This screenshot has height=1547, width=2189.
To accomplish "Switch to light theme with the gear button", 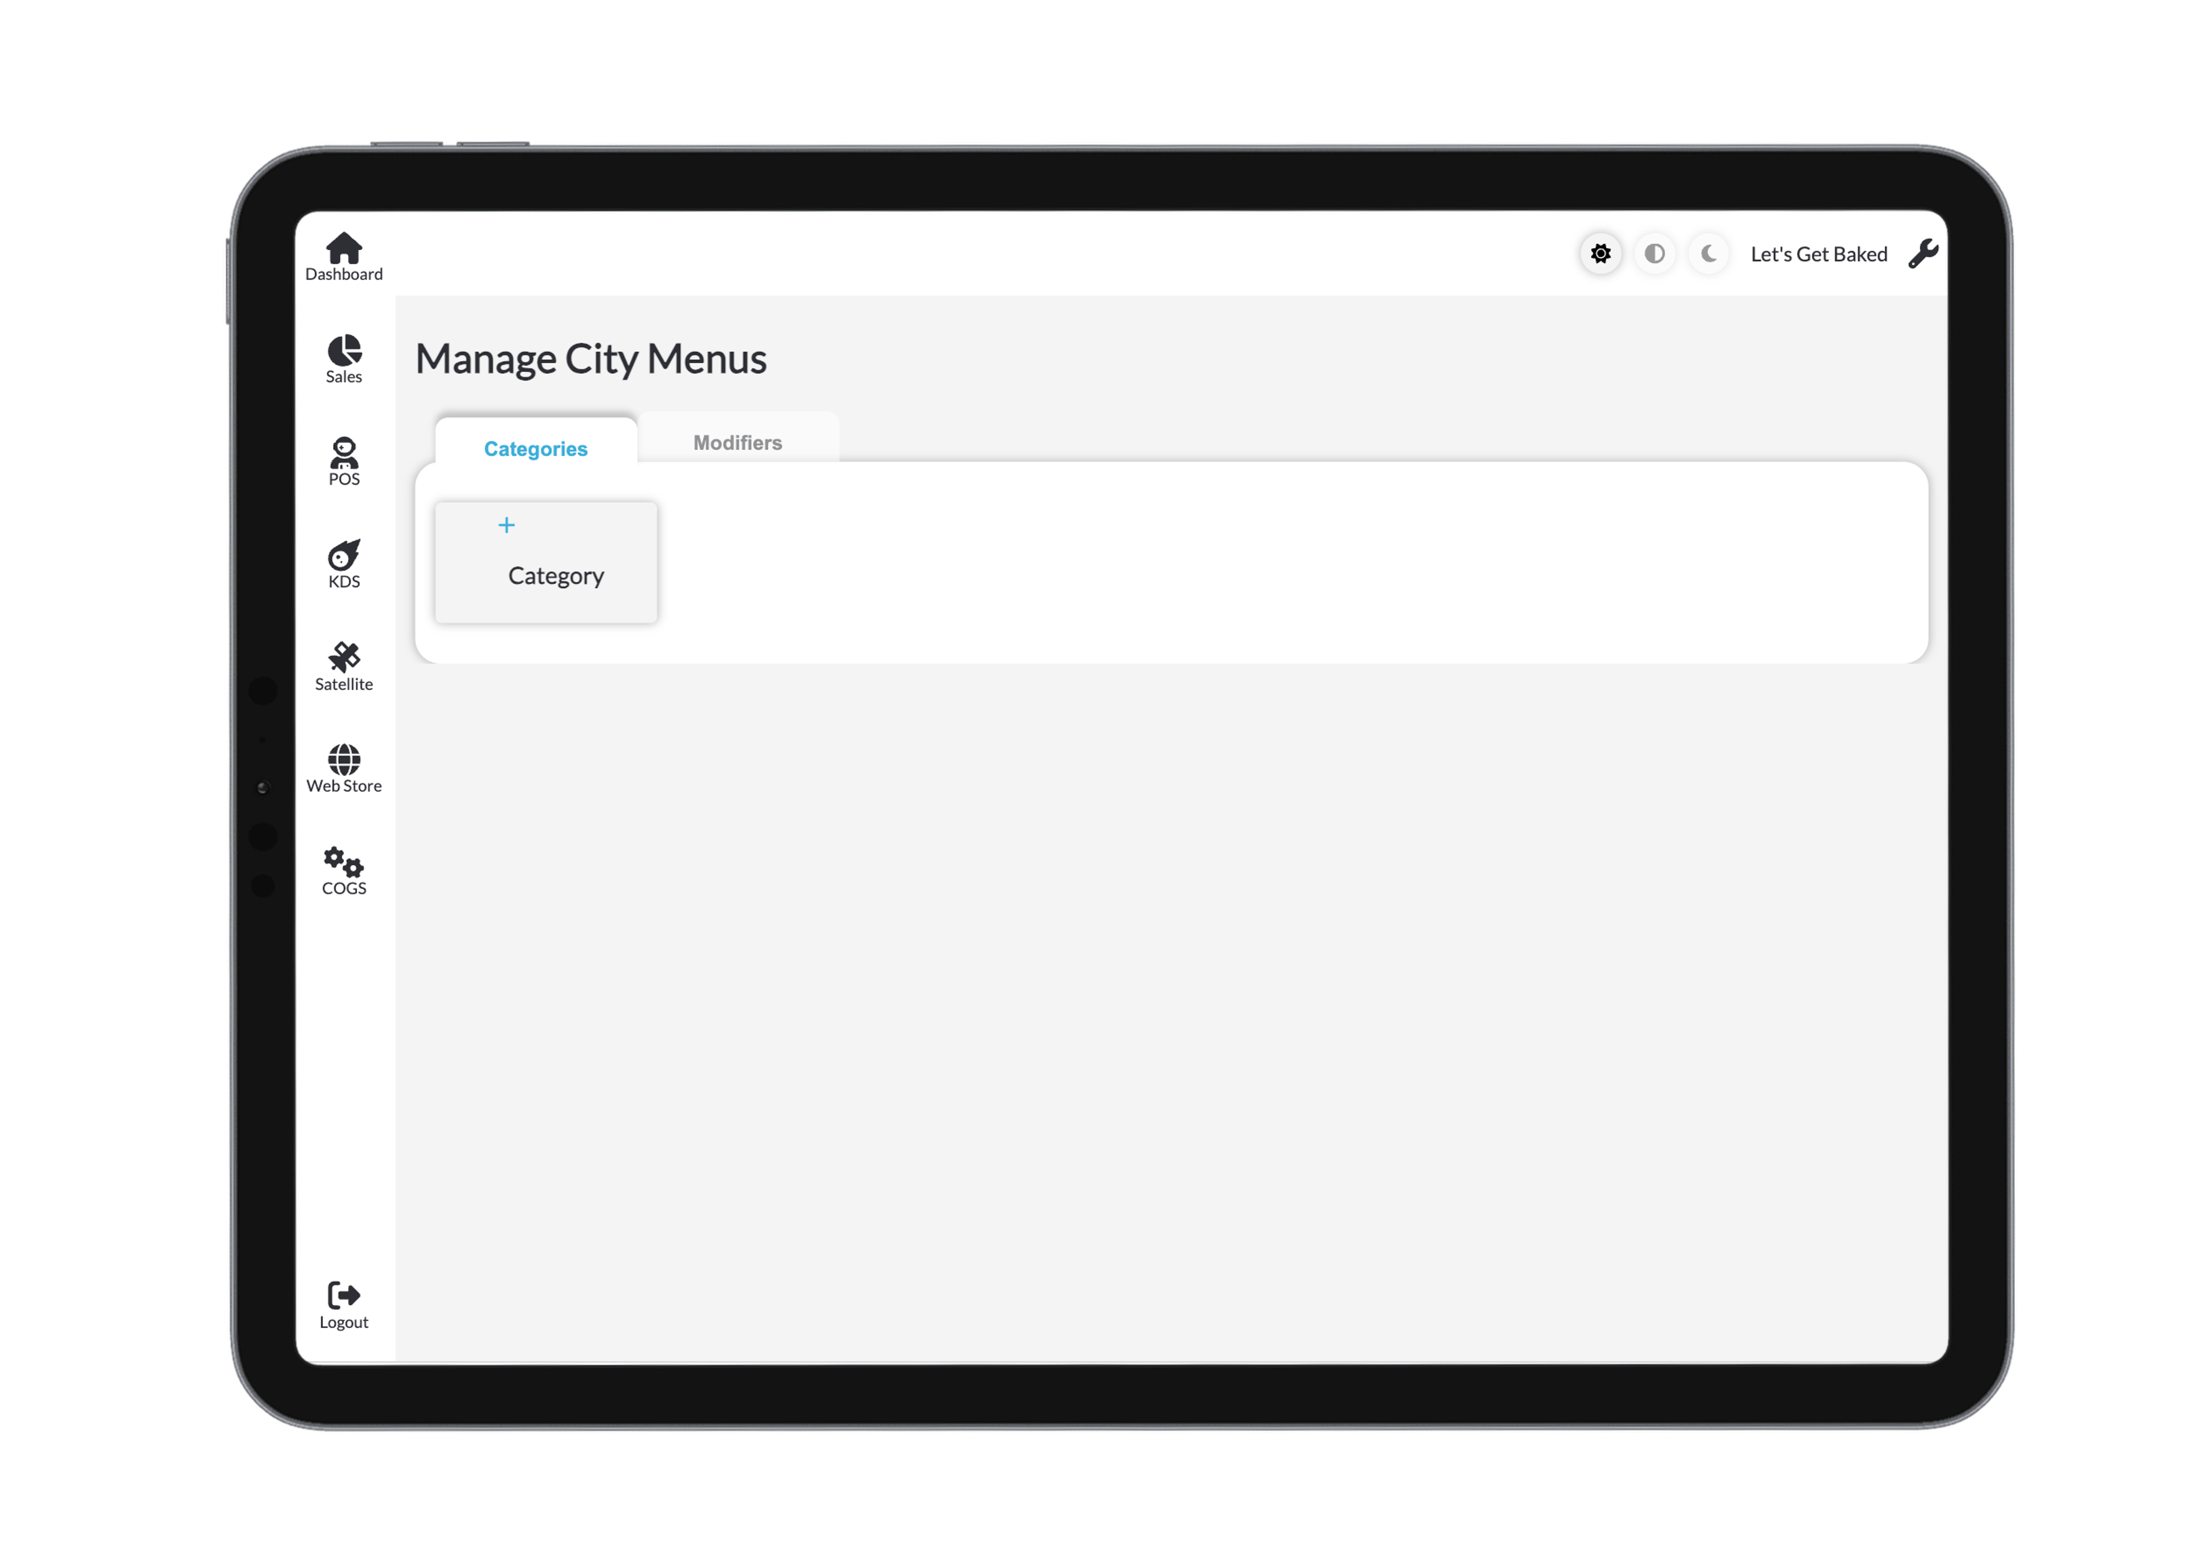I will [1601, 253].
